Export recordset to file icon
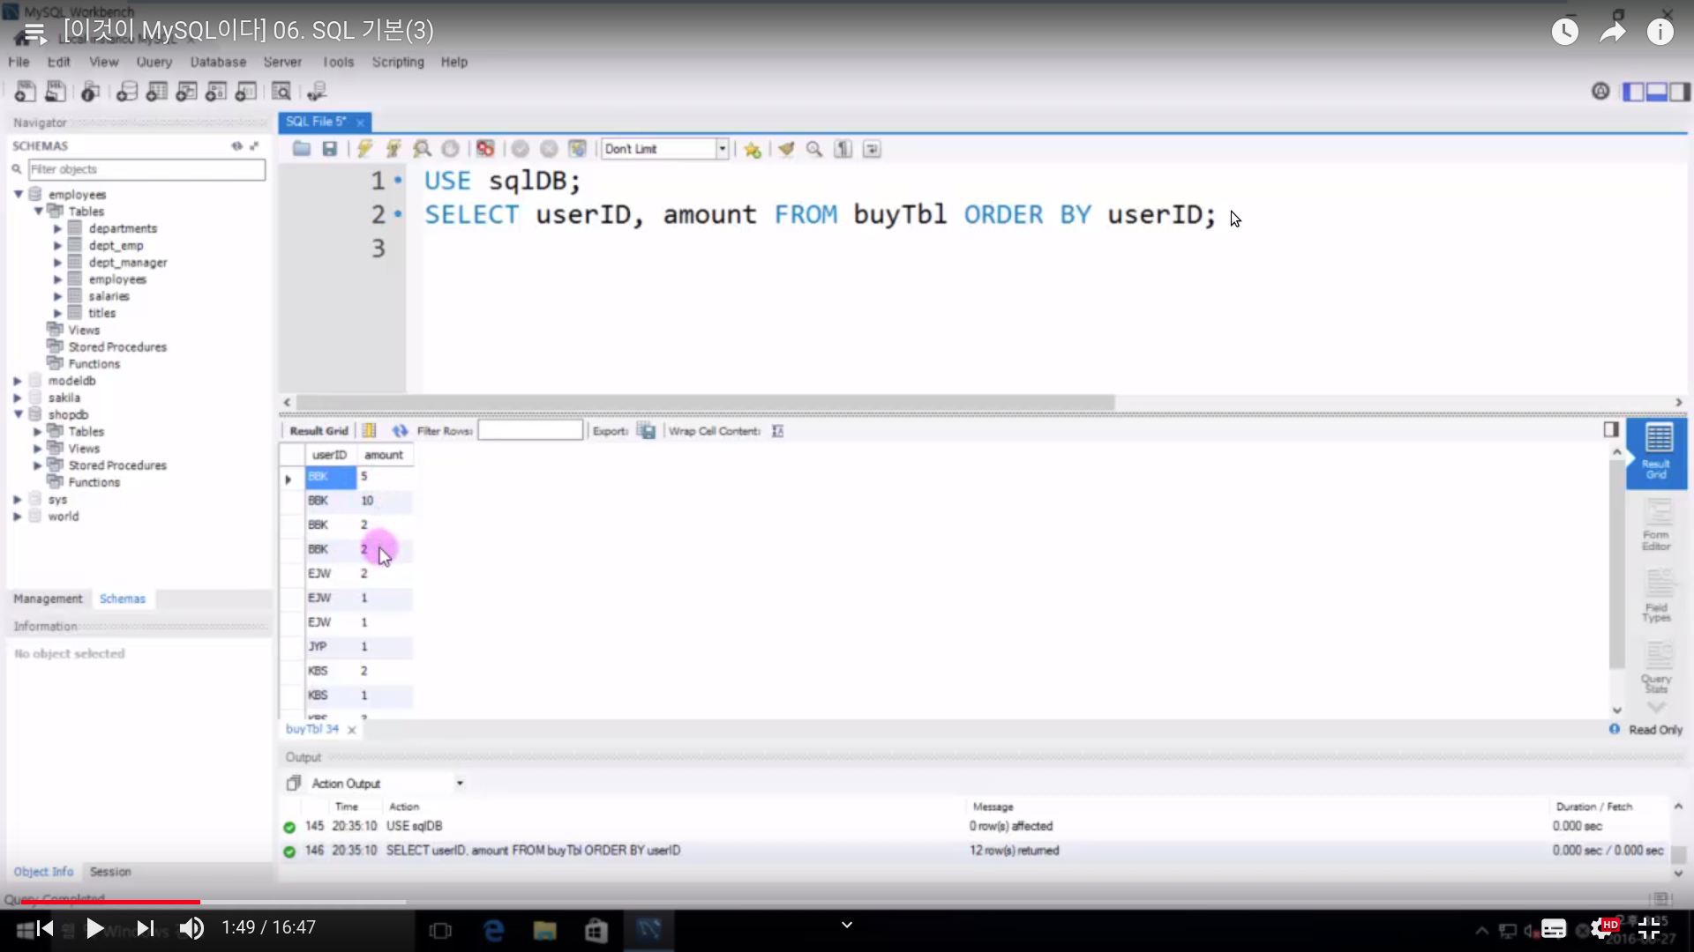The image size is (1694, 952). click(x=647, y=431)
